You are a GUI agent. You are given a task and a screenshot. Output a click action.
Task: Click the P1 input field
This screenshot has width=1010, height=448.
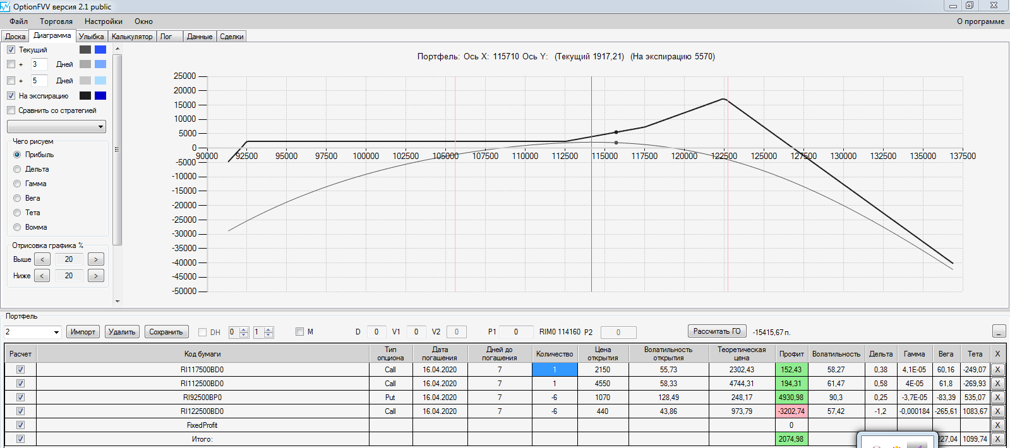click(516, 332)
